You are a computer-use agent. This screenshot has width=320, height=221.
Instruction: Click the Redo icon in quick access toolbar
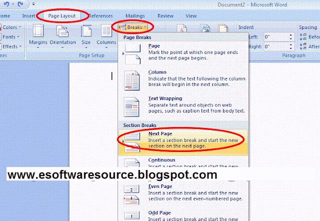coord(20,3)
